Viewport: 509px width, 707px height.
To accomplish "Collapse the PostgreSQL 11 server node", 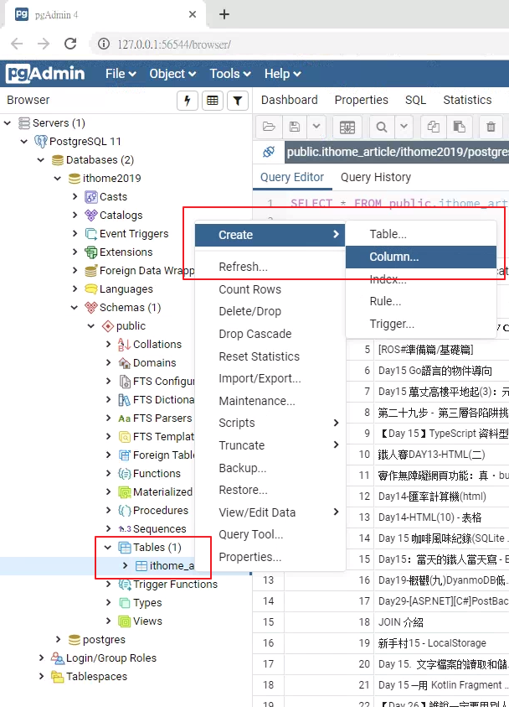I will [24, 142].
